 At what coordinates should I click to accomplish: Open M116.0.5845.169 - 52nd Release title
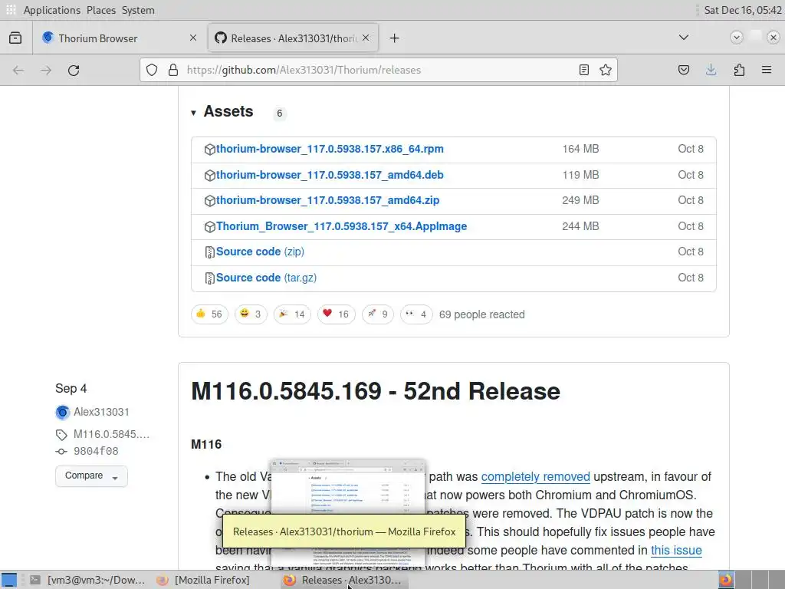[x=376, y=391]
